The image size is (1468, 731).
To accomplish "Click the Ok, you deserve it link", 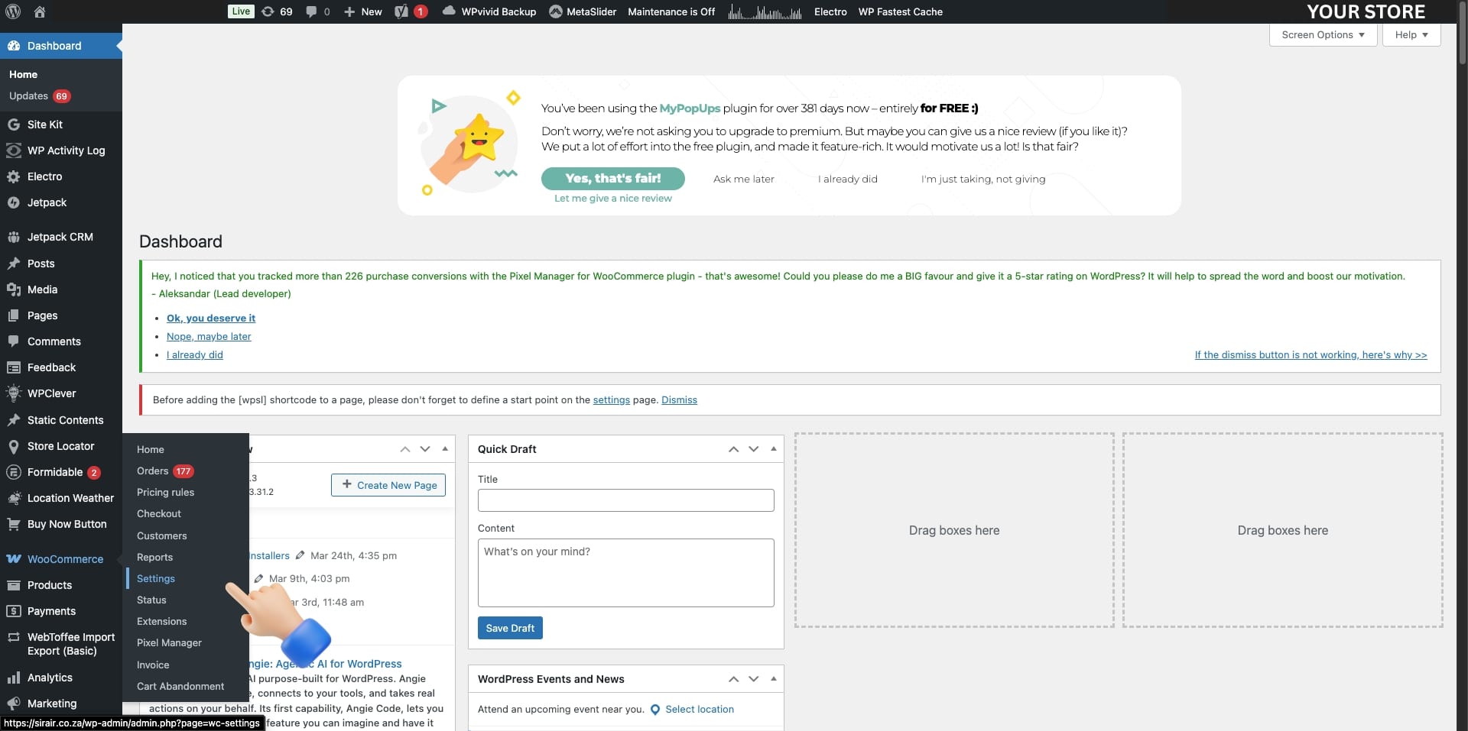I will (x=210, y=318).
